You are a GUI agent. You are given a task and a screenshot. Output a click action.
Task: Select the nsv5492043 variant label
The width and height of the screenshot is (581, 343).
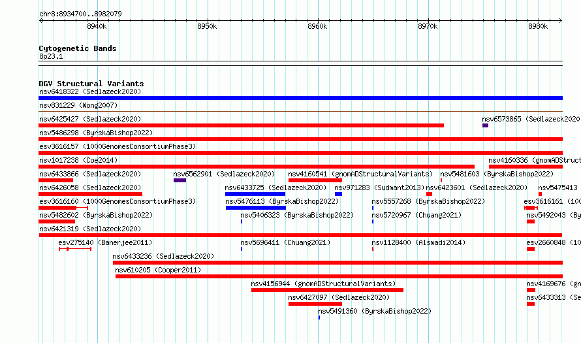[x=554, y=215]
